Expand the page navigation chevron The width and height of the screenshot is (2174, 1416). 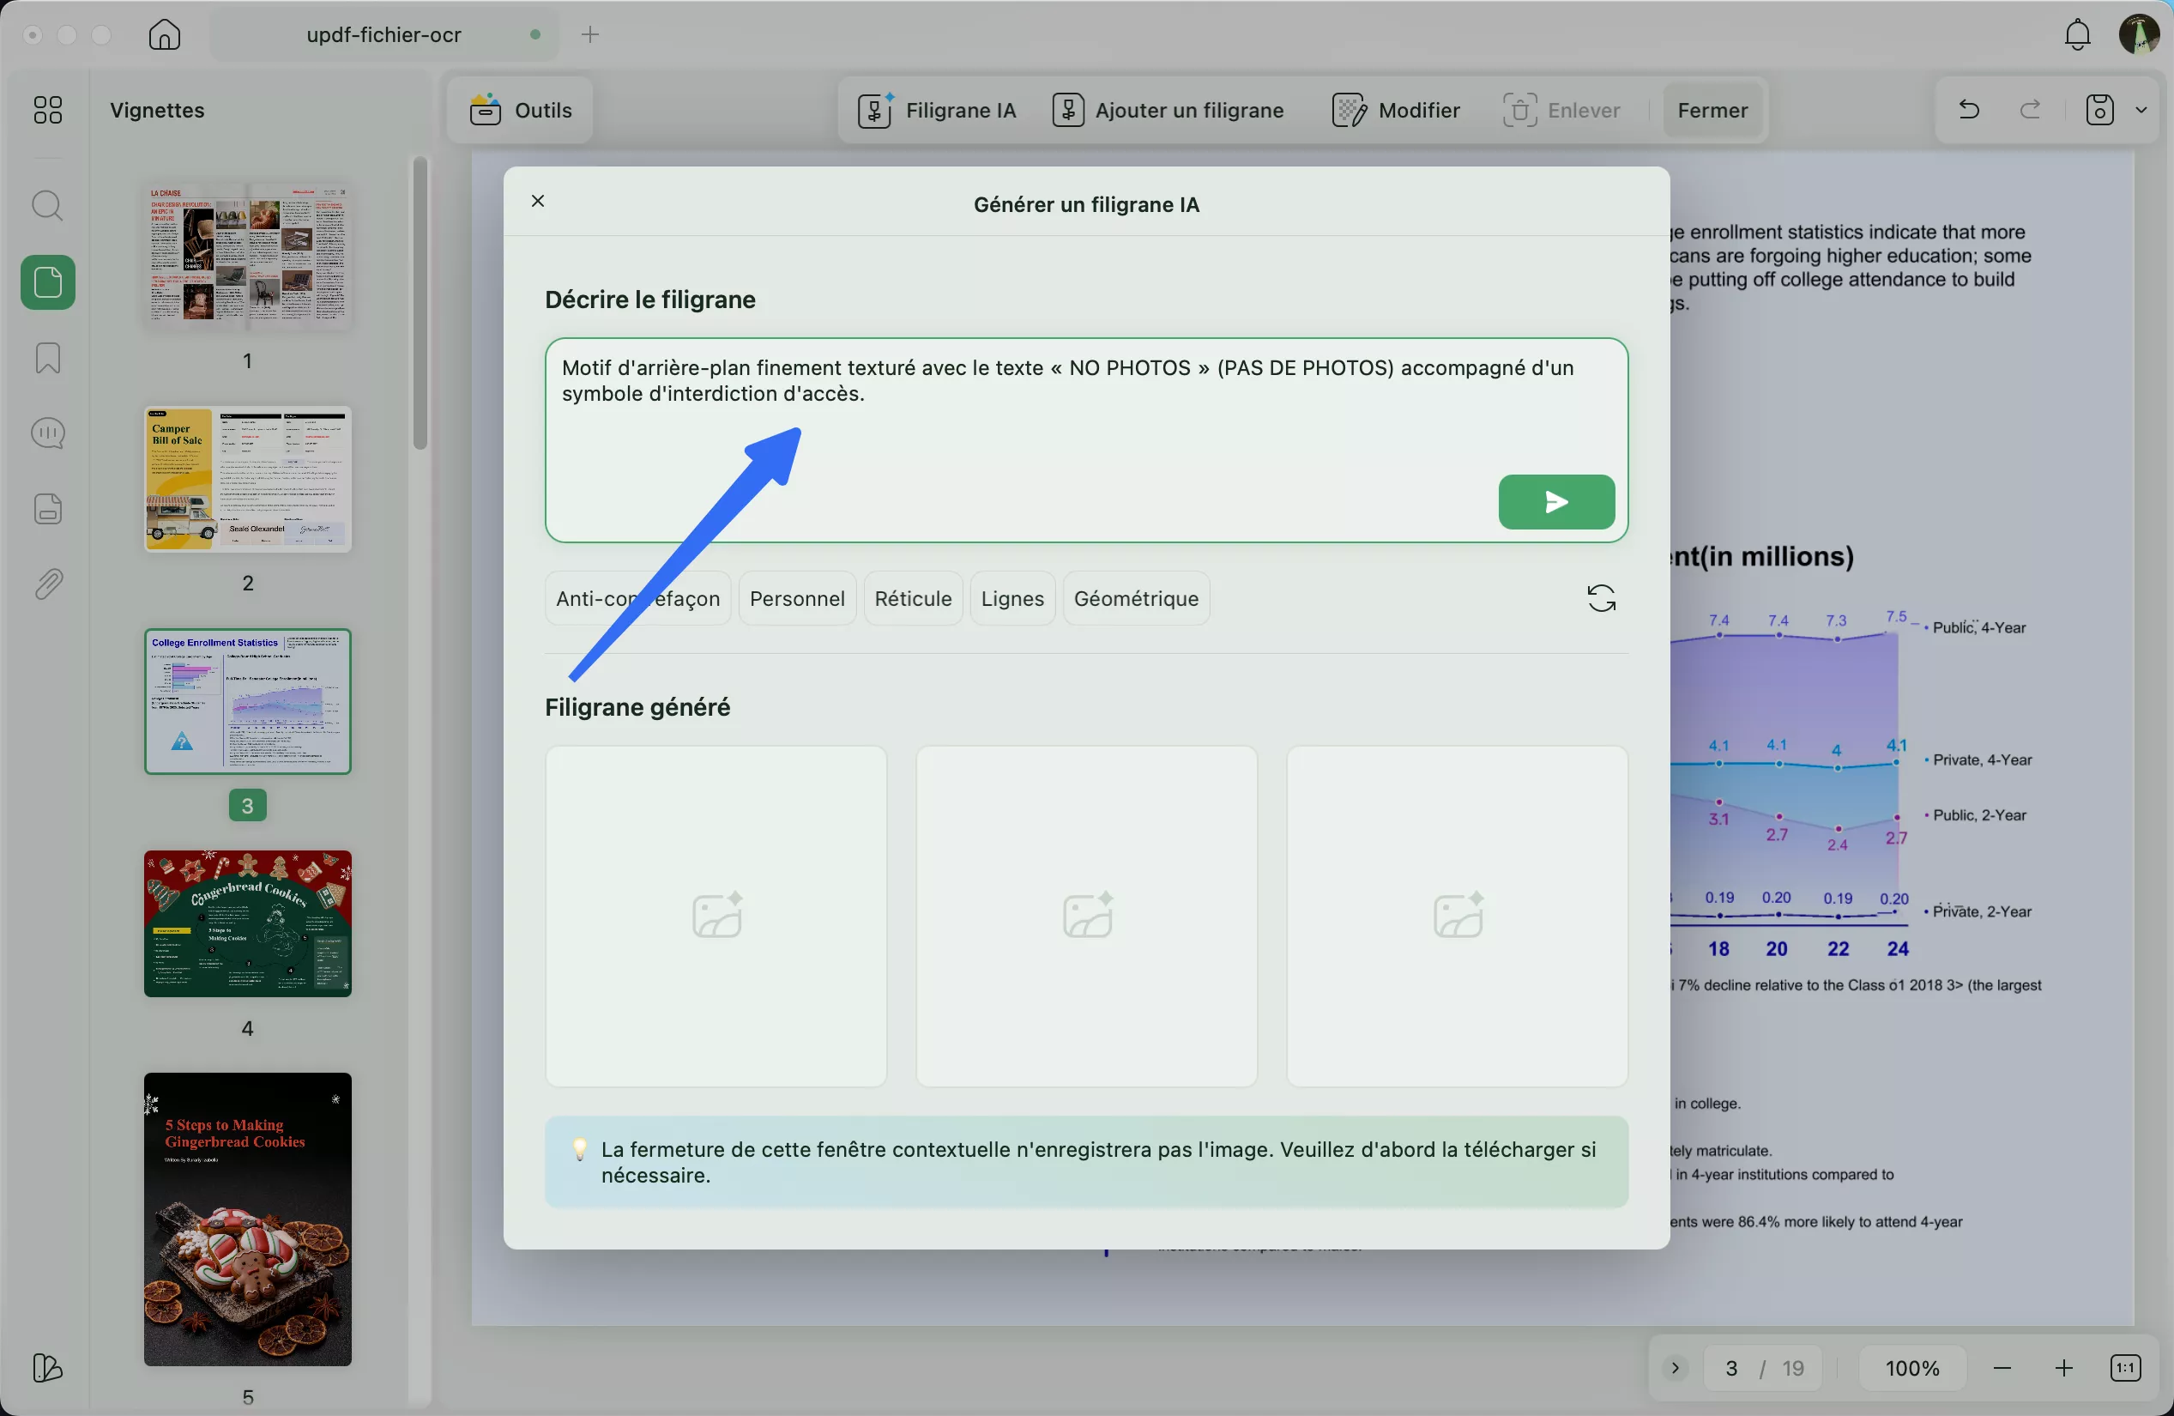coord(1675,1368)
